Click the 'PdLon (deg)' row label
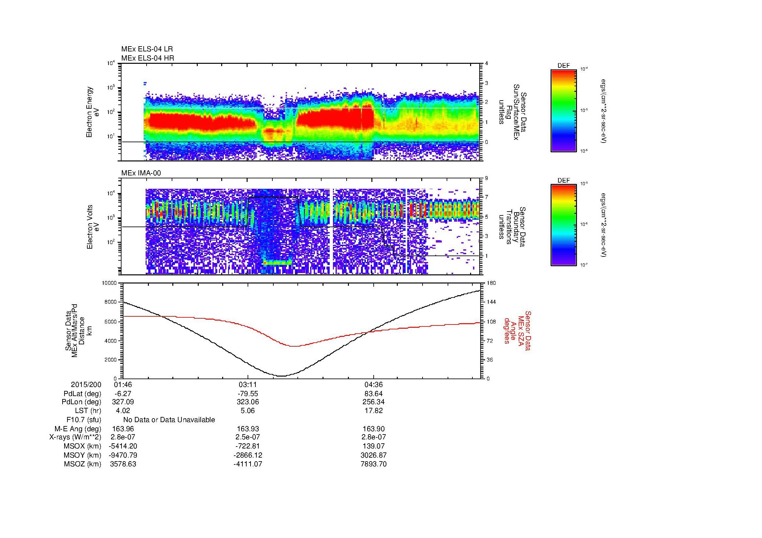The height and width of the screenshot is (538, 762). click(82, 402)
